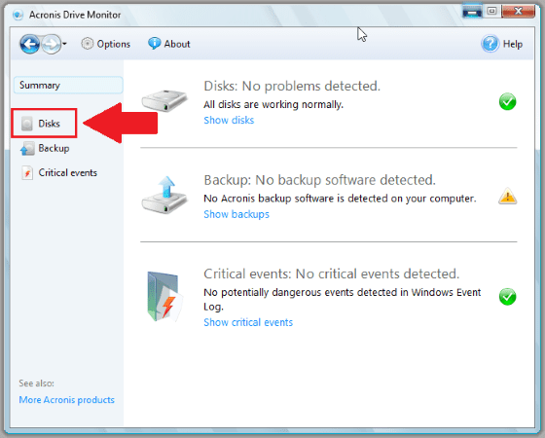Open Critical events in sidebar

[x=59, y=173]
